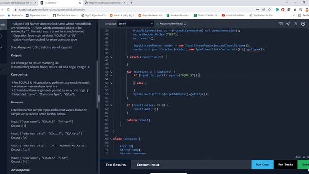Open the PlayStation 5 bookmark
This screenshot has width=309, height=174.
point(262,15)
